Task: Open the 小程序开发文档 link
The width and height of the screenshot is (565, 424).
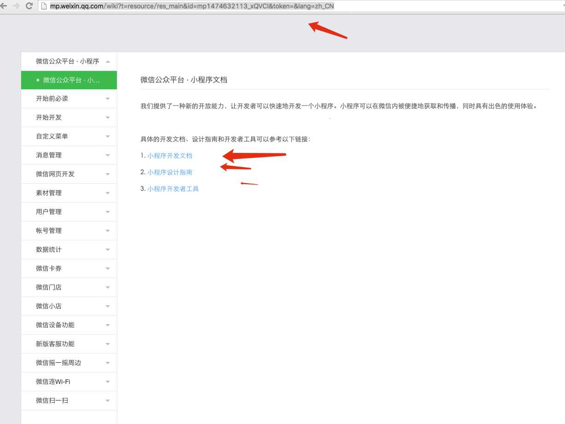Action: (170, 156)
